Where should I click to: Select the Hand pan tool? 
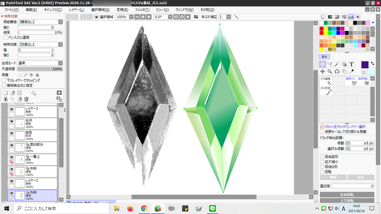coord(344,71)
